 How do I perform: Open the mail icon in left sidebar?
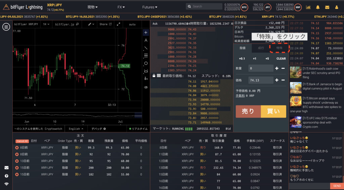point(6,167)
